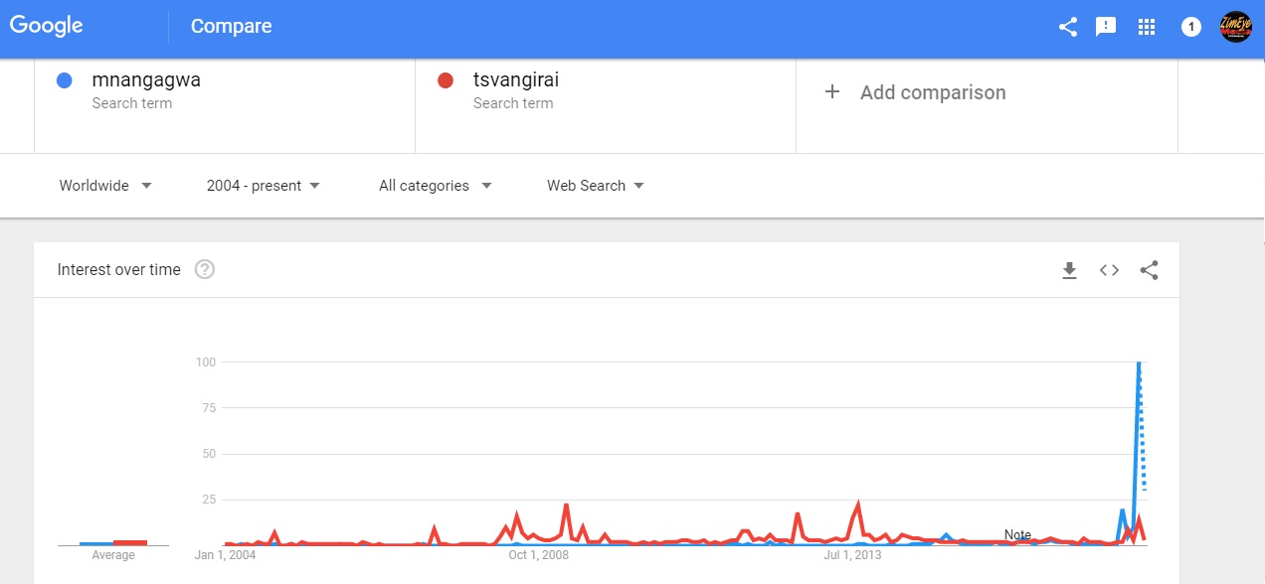Open the embed code icon
1265x584 pixels.
coord(1110,270)
